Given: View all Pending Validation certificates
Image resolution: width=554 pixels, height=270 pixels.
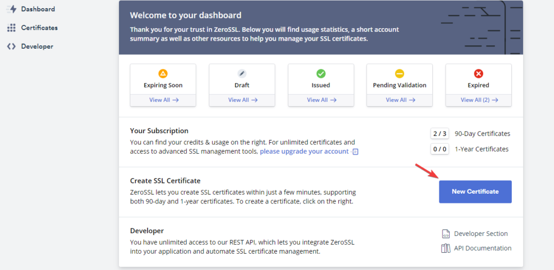Looking at the screenshot, I should 399,100.
